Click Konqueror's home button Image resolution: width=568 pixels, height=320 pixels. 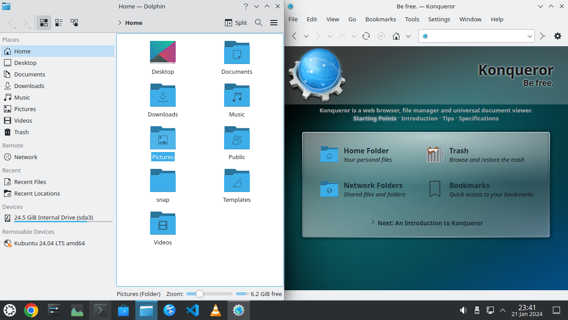[396, 36]
